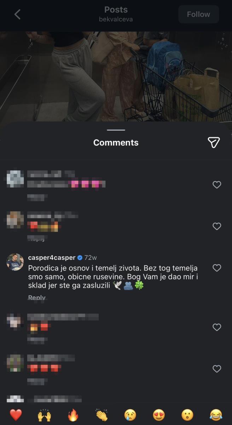This screenshot has width=232, height=425.
Task: Insert fire emoji reaction
Action: [x=73, y=414]
